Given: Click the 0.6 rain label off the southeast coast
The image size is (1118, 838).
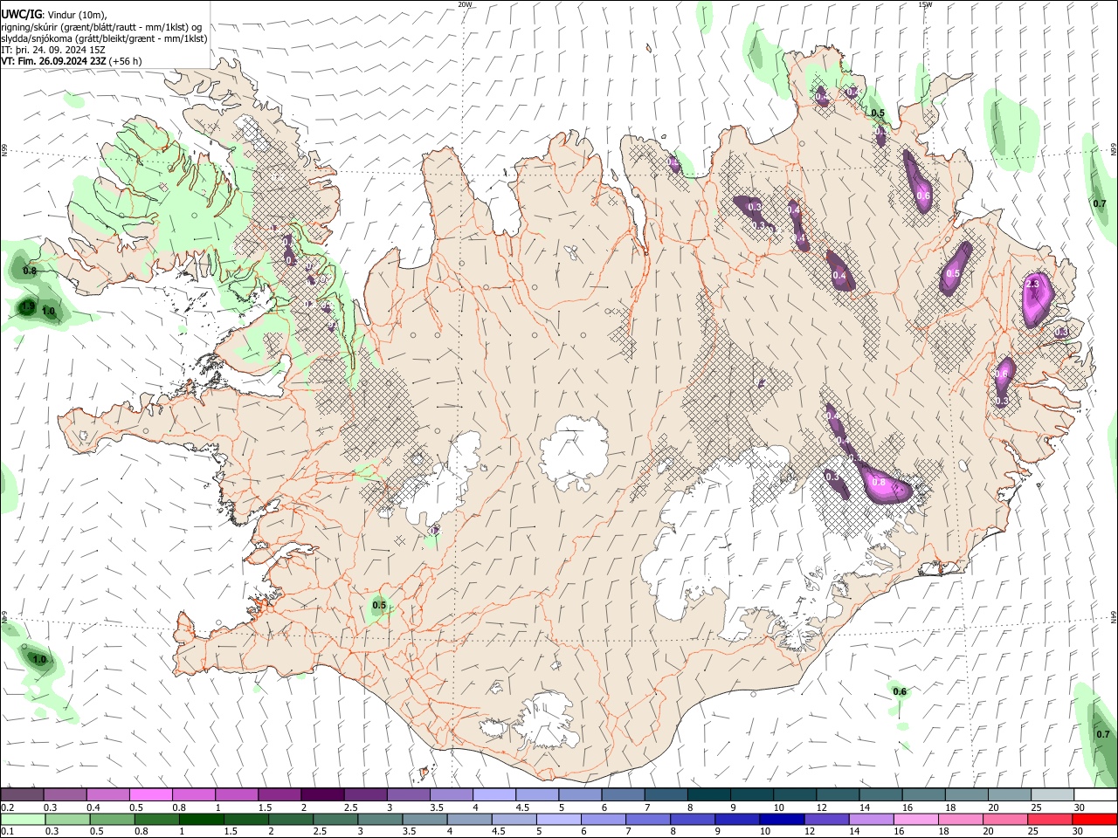Looking at the screenshot, I should pyautogui.click(x=900, y=691).
